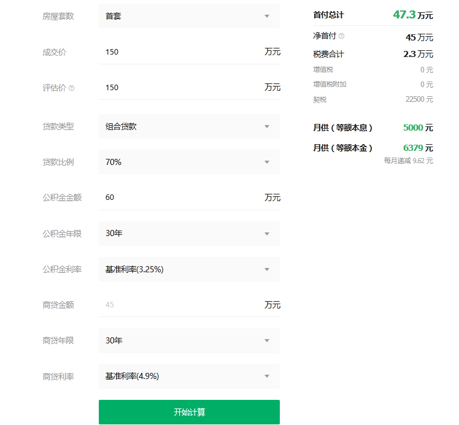
Task: Click the help icon next to 净首付
Action: coord(341,36)
